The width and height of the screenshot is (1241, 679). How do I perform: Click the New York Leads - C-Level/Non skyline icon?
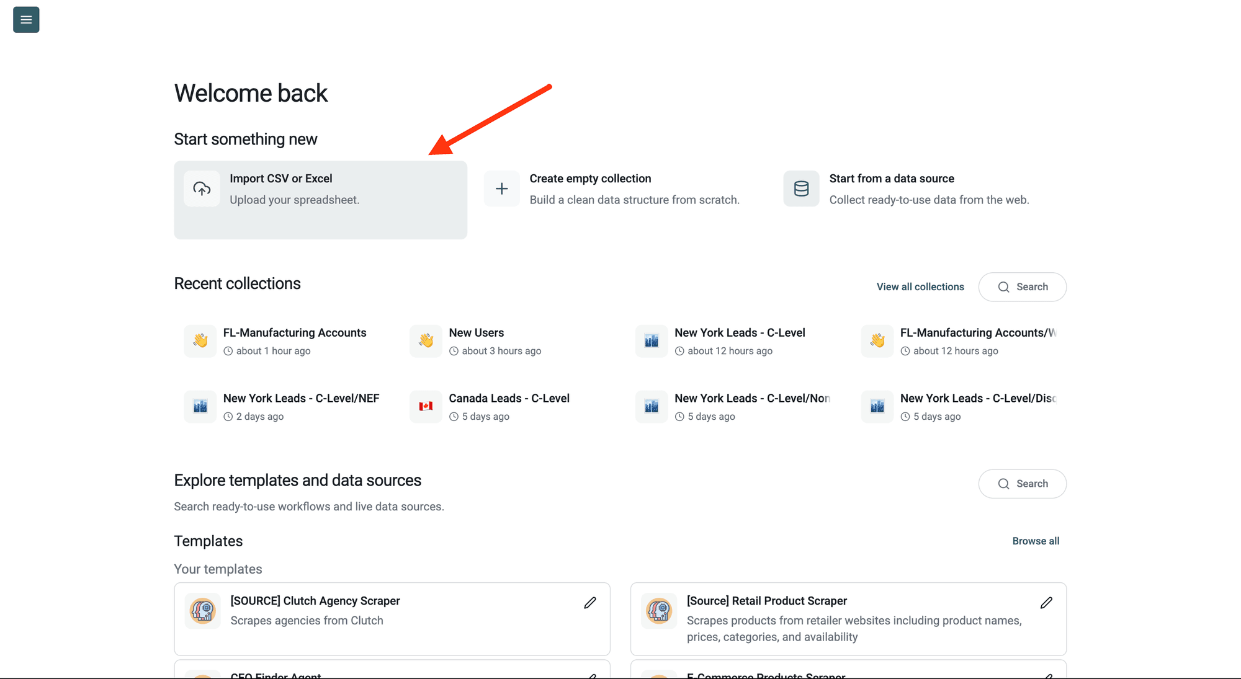pos(652,406)
